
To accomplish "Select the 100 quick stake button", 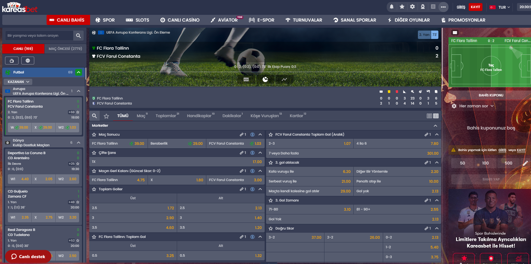I will (485, 163).
